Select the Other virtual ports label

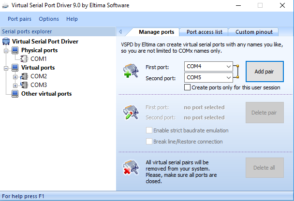pyautogui.click(x=46, y=94)
